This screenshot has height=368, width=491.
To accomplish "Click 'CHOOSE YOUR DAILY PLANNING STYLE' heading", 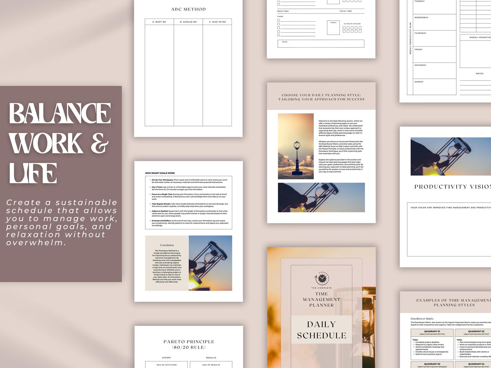I will coord(321,97).
